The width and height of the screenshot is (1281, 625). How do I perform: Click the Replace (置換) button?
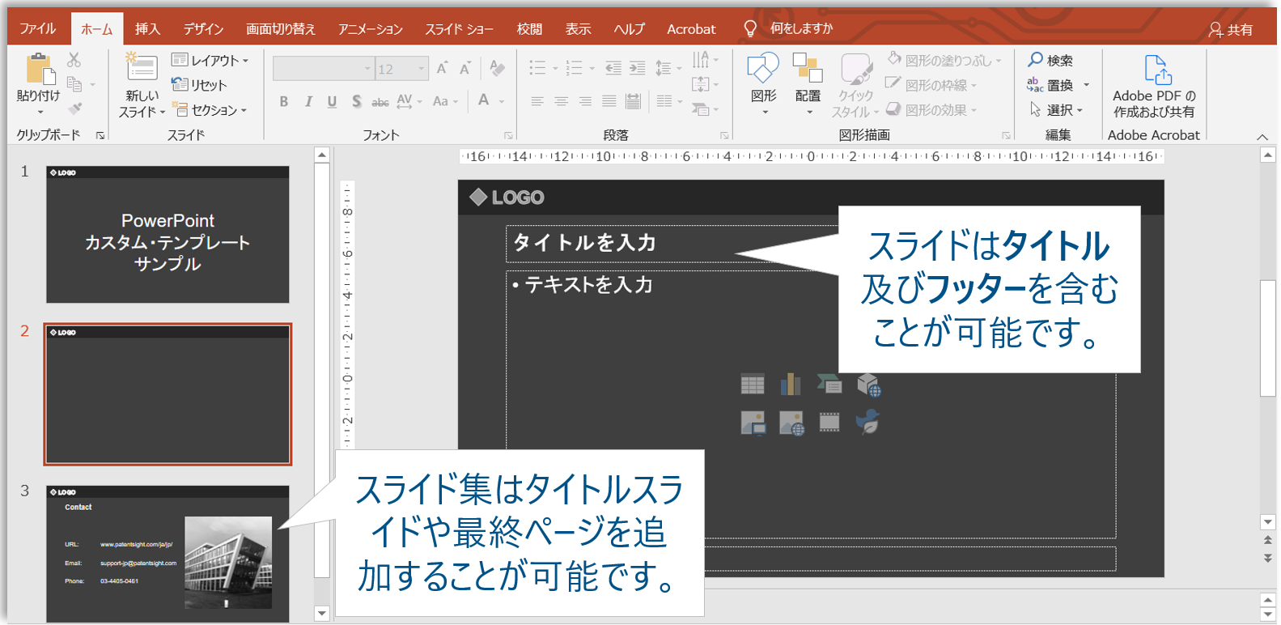pyautogui.click(x=1058, y=85)
